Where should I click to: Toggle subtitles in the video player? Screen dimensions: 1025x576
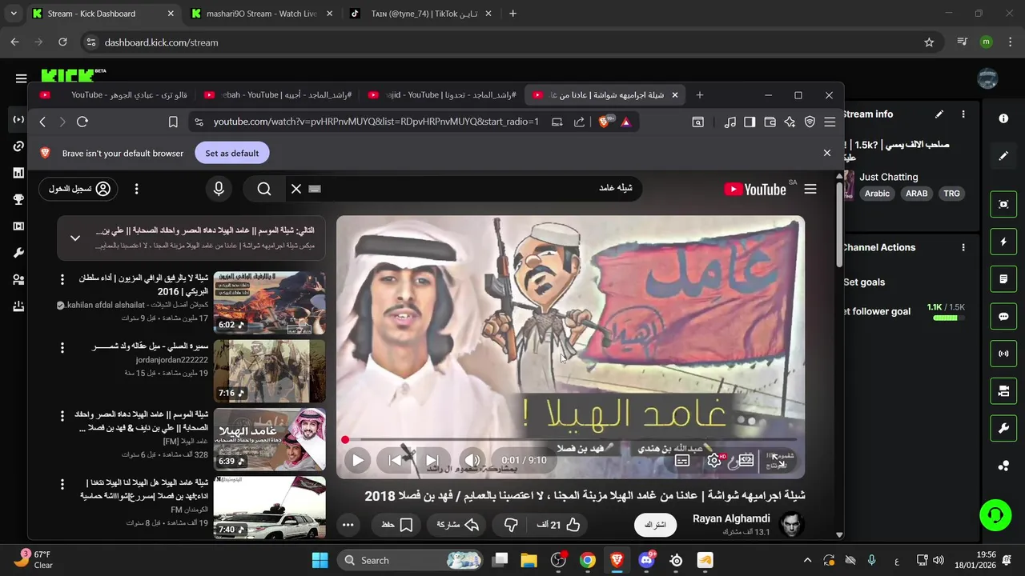682,460
